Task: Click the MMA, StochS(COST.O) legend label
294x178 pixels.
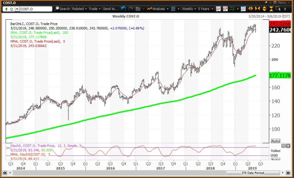Action: point(30,154)
